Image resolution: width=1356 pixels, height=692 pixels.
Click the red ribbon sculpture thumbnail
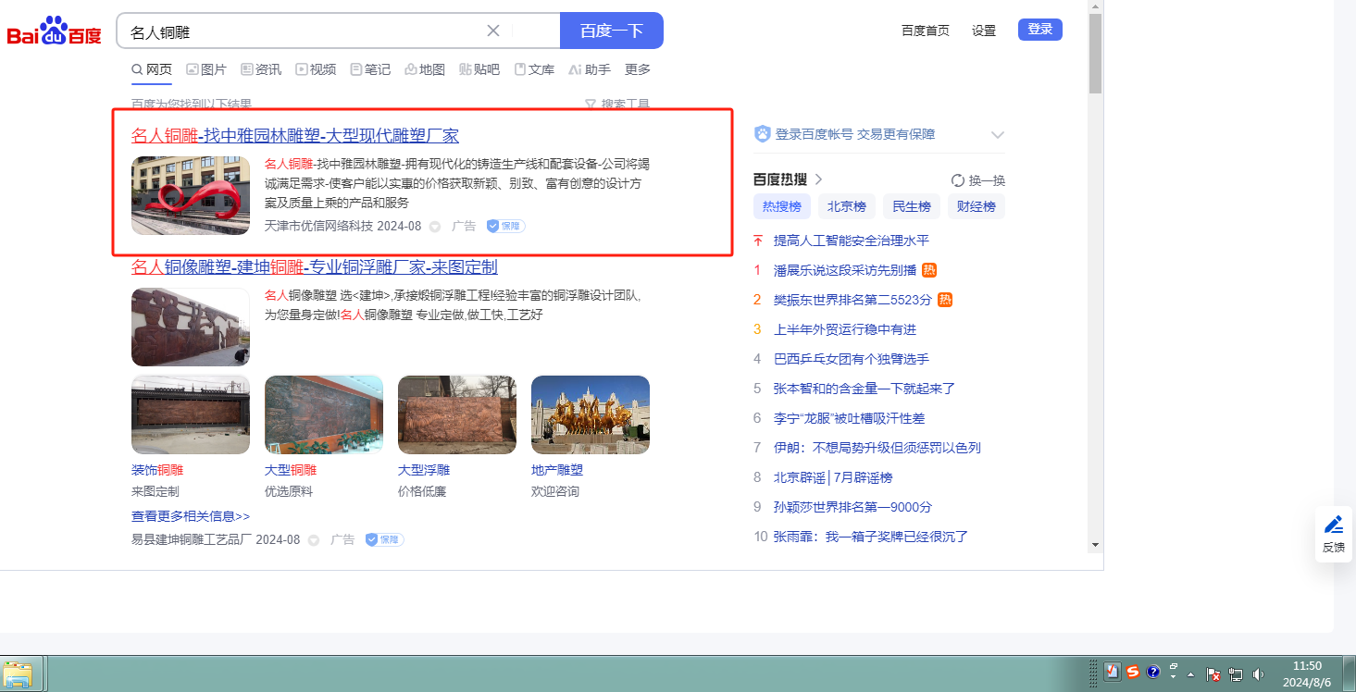coord(191,195)
